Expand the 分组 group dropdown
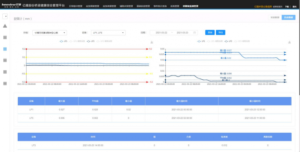Viewport: 300px width, 152px height. click(50, 33)
